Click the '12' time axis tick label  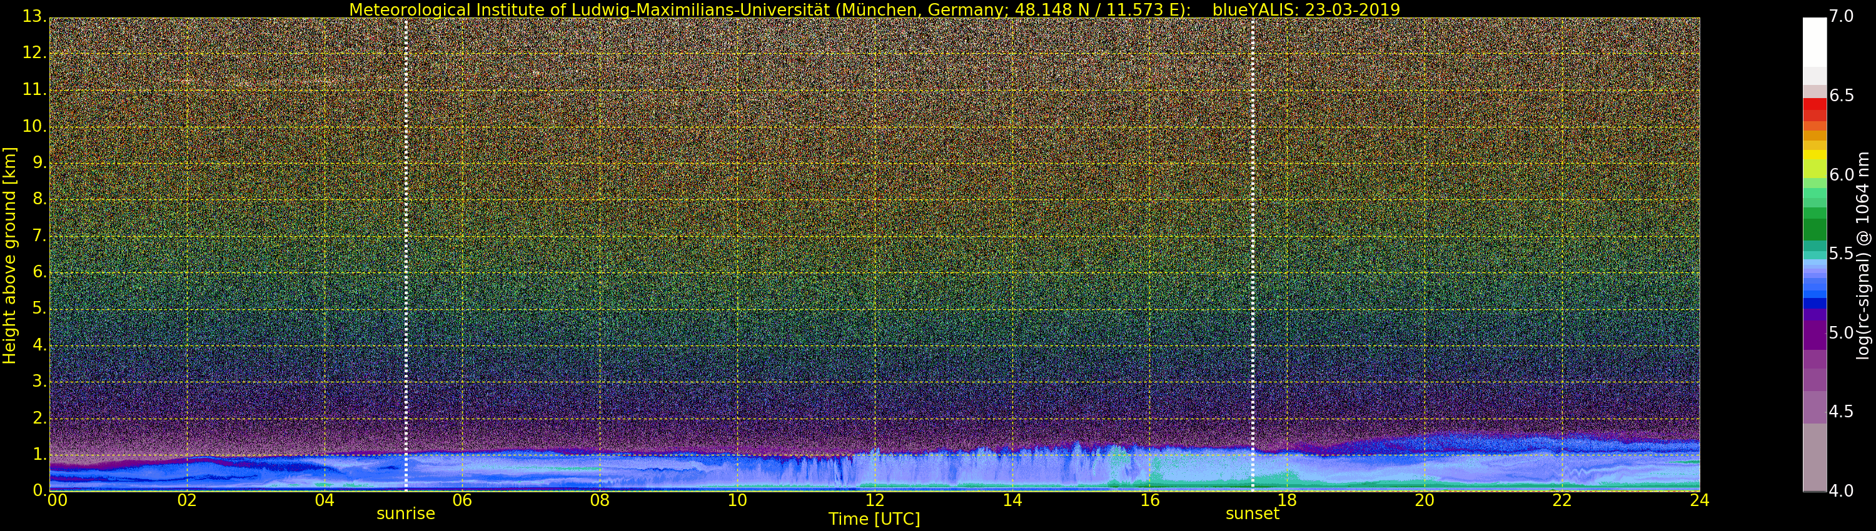click(875, 500)
